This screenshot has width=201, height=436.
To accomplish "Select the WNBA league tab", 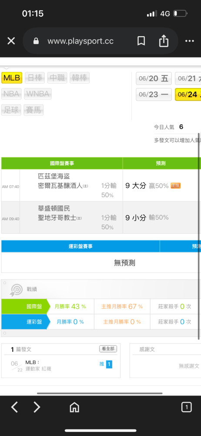I will coord(38,94).
